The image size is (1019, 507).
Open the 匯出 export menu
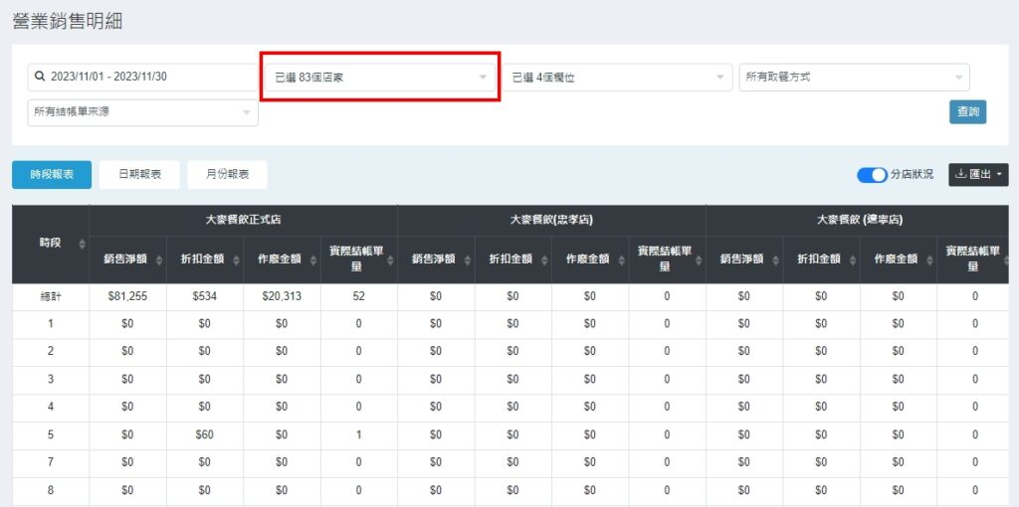pos(978,174)
